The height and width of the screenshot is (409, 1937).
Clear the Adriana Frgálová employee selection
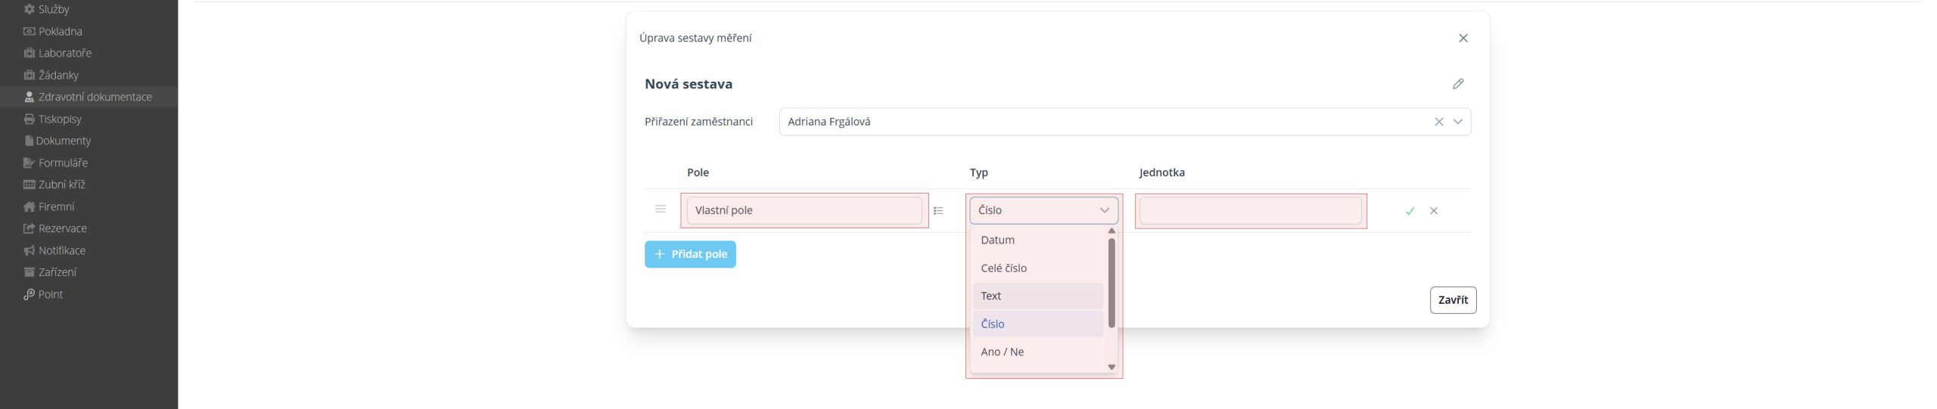pos(1438,122)
